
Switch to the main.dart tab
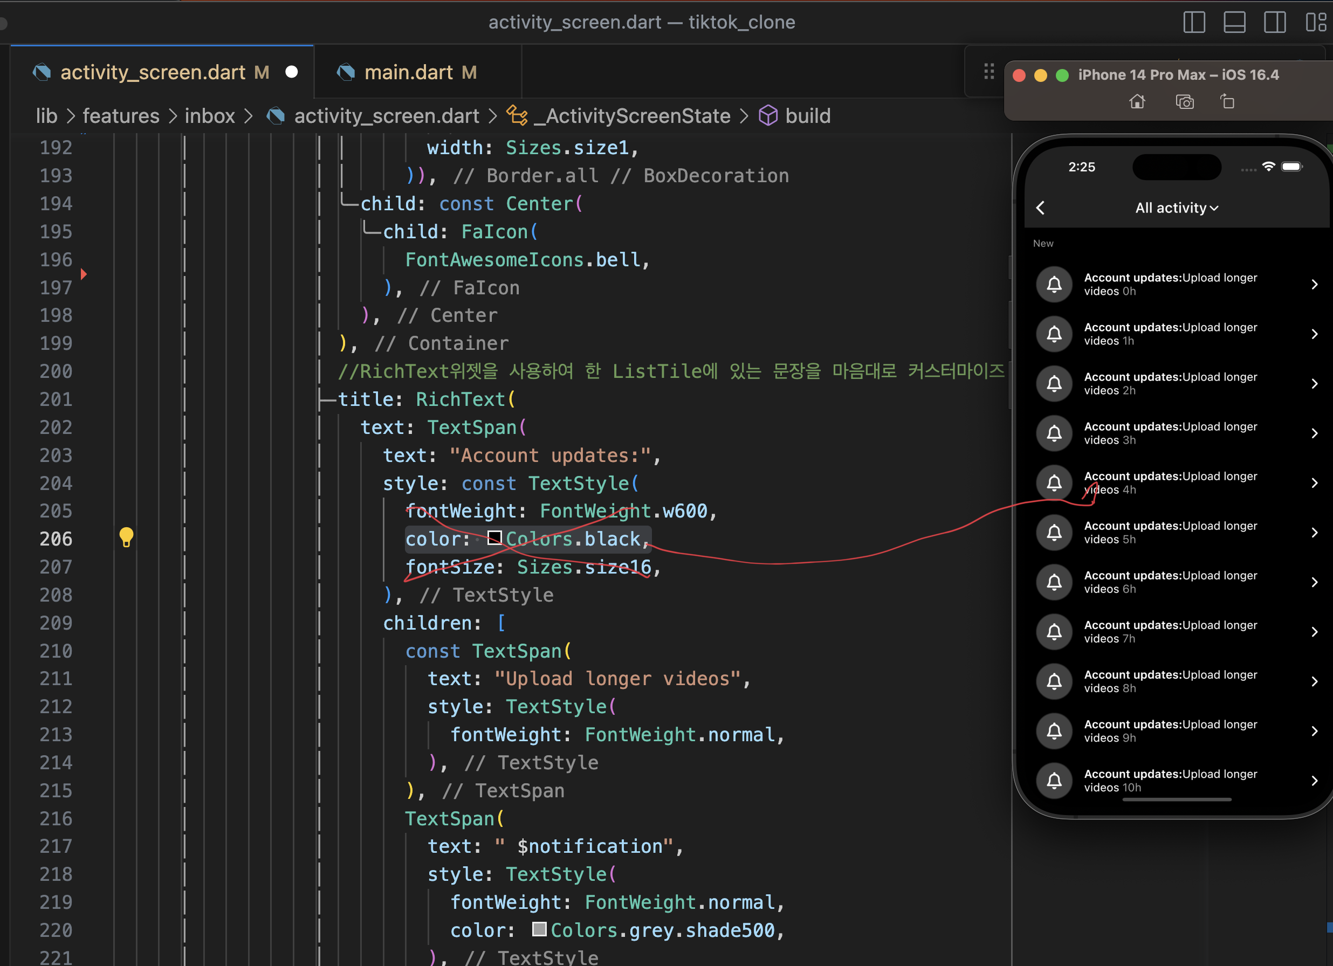point(408,72)
